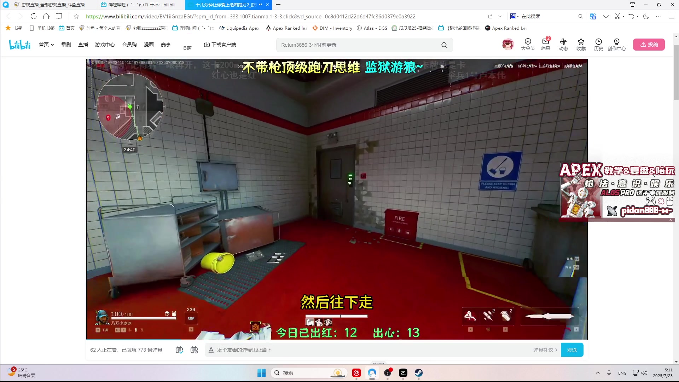679x382 pixels.
Task: Open a new browser tab
Action: point(278,5)
